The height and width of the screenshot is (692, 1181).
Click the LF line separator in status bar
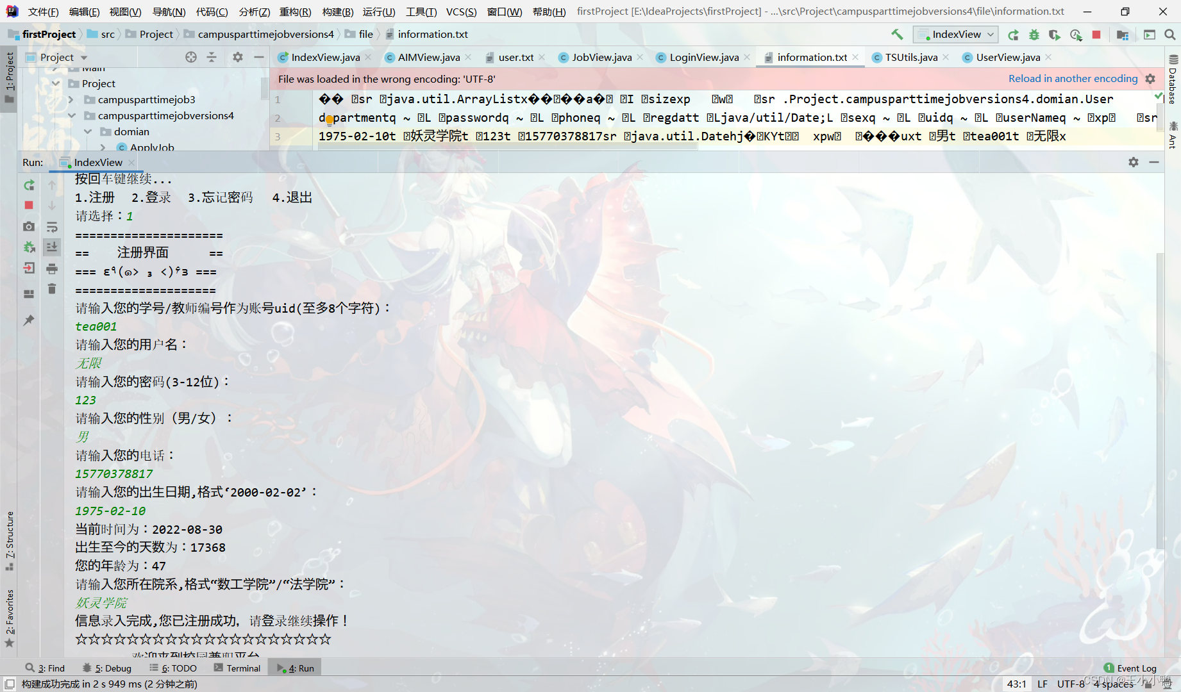[1043, 684]
